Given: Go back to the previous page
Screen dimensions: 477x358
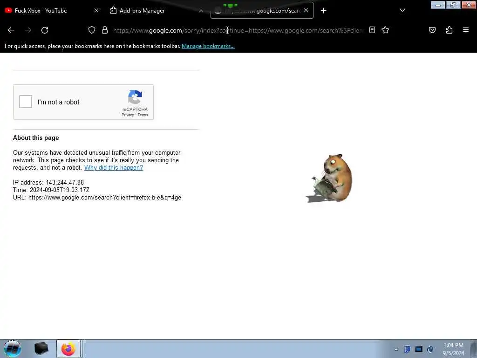Looking at the screenshot, I should tap(11, 30).
